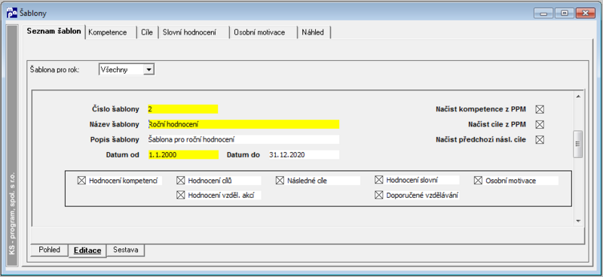Open the Kompetence tab

[x=111, y=32]
